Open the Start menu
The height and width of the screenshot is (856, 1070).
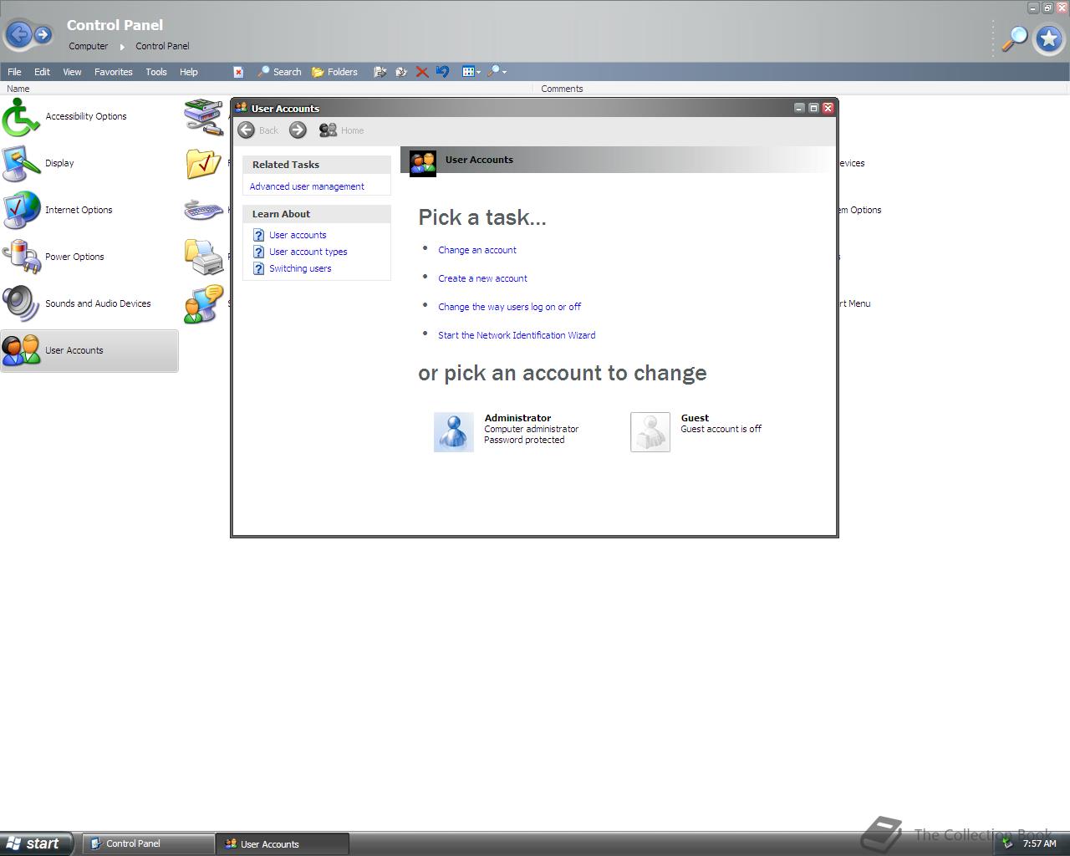(37, 843)
